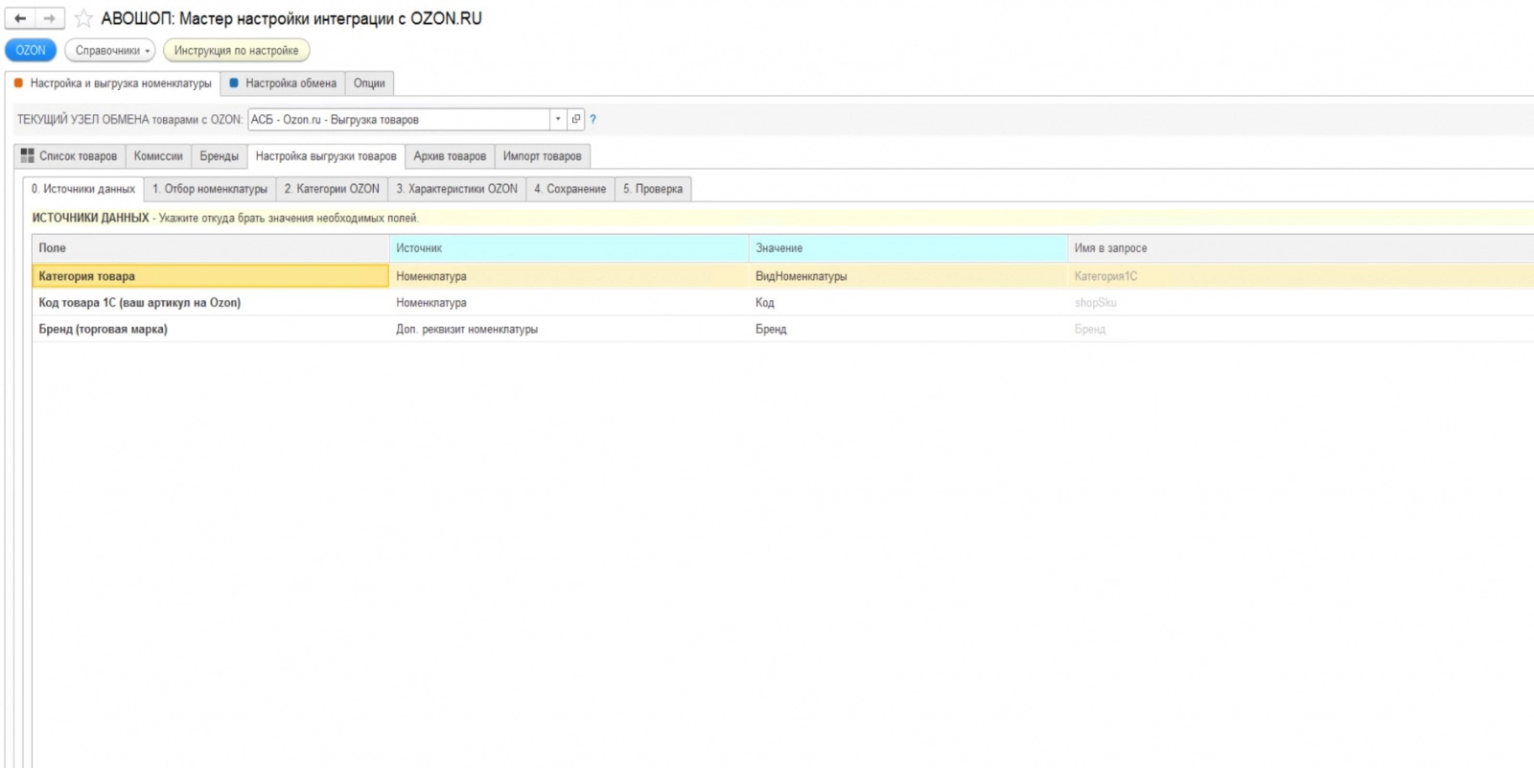Select the Код товара 1С row
The width and height of the screenshot is (1534, 768).
point(783,303)
